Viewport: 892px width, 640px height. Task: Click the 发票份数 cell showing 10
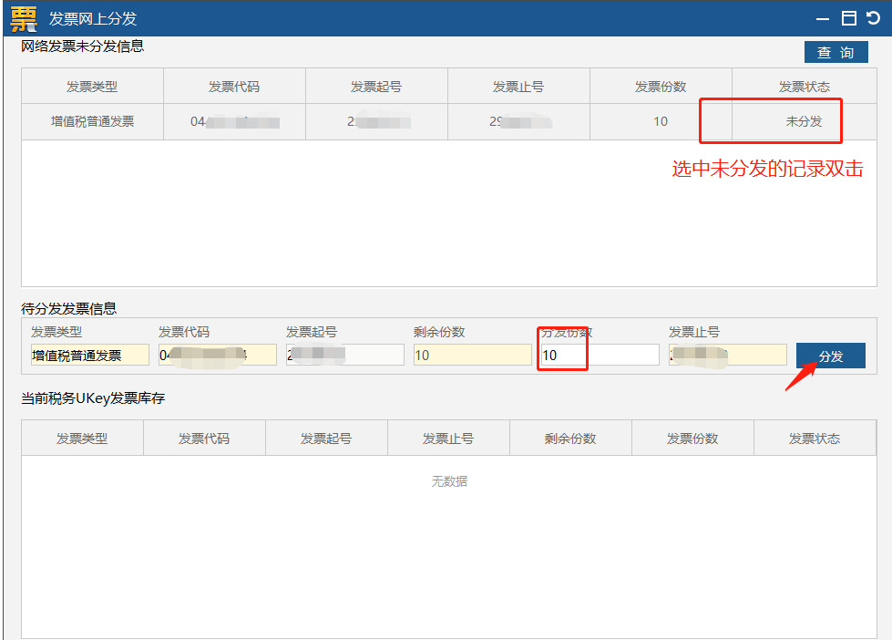(x=661, y=121)
